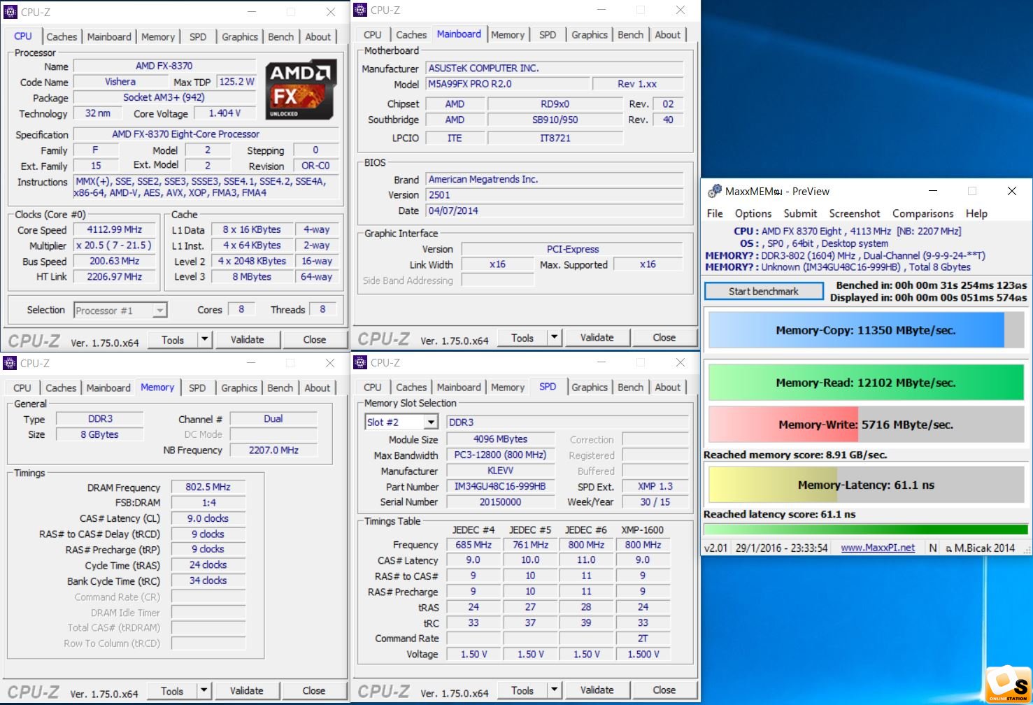Click the AMD FX-8370 processor Name field
Image resolution: width=1033 pixels, height=705 pixels.
point(164,66)
